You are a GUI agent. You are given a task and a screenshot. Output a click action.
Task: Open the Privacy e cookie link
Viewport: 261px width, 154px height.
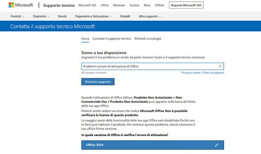(191, 73)
